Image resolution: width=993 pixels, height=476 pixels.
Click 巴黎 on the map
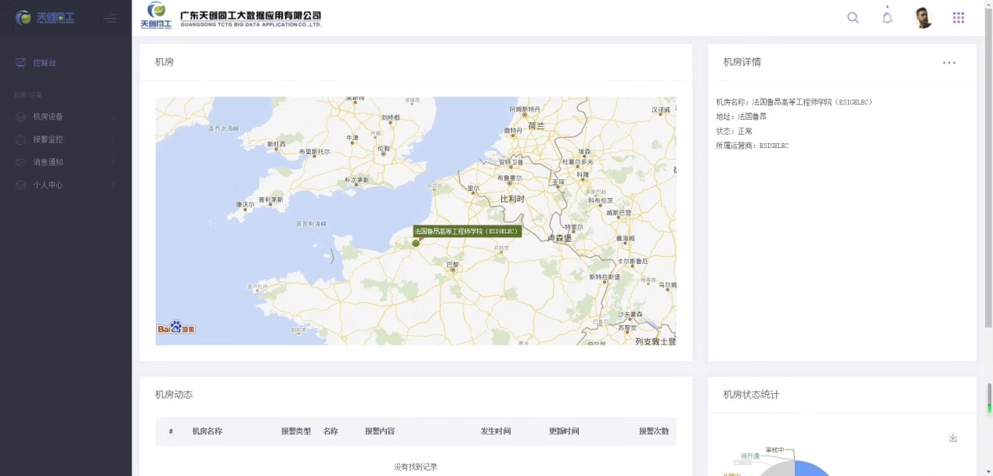(x=453, y=265)
